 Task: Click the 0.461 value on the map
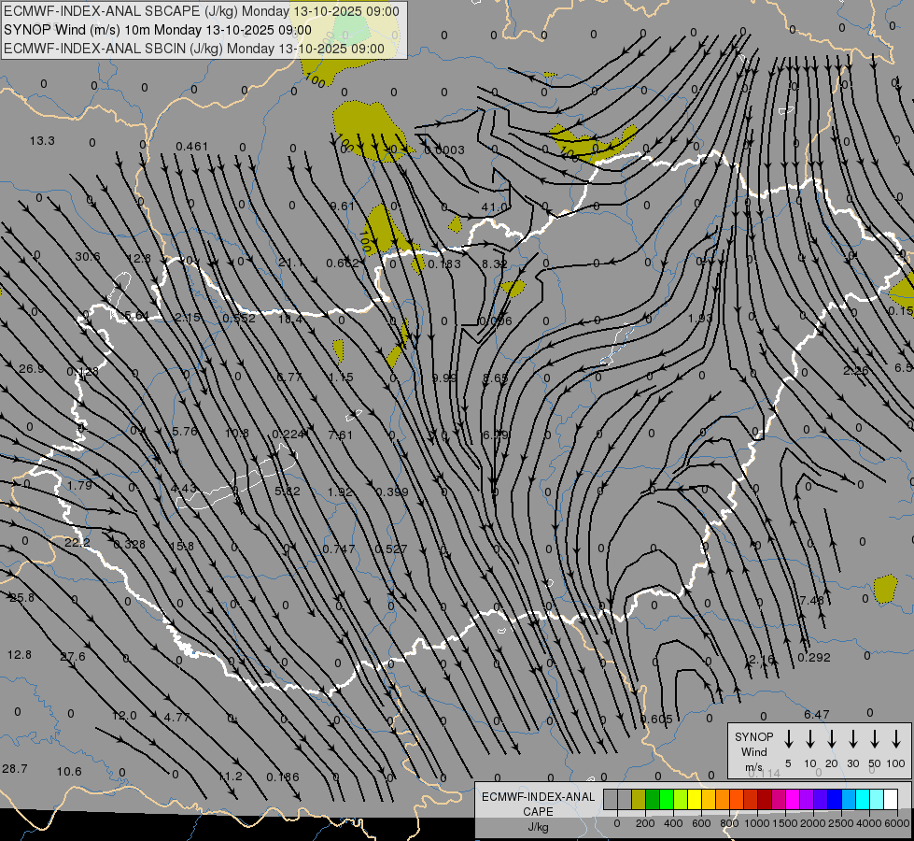[191, 146]
